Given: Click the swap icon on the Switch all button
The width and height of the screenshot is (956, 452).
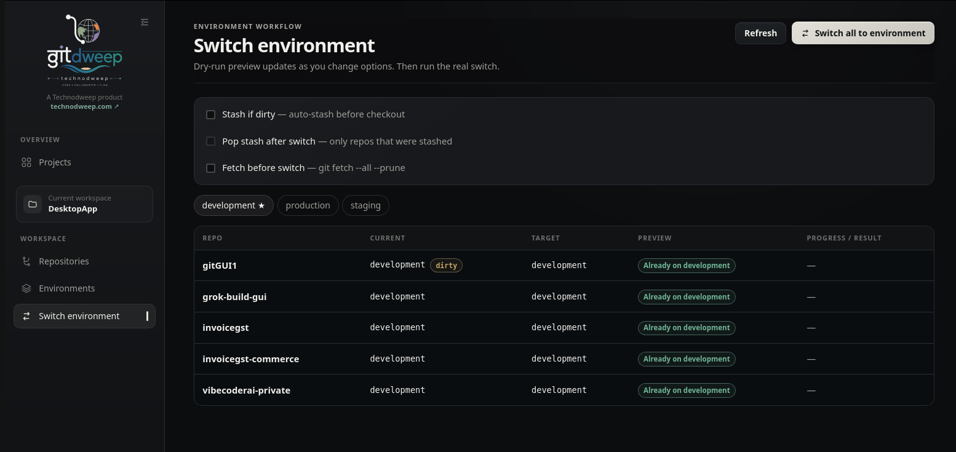Looking at the screenshot, I should click(805, 33).
